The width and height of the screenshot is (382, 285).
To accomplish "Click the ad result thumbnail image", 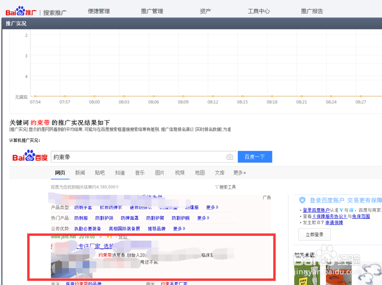I will click(72, 266).
